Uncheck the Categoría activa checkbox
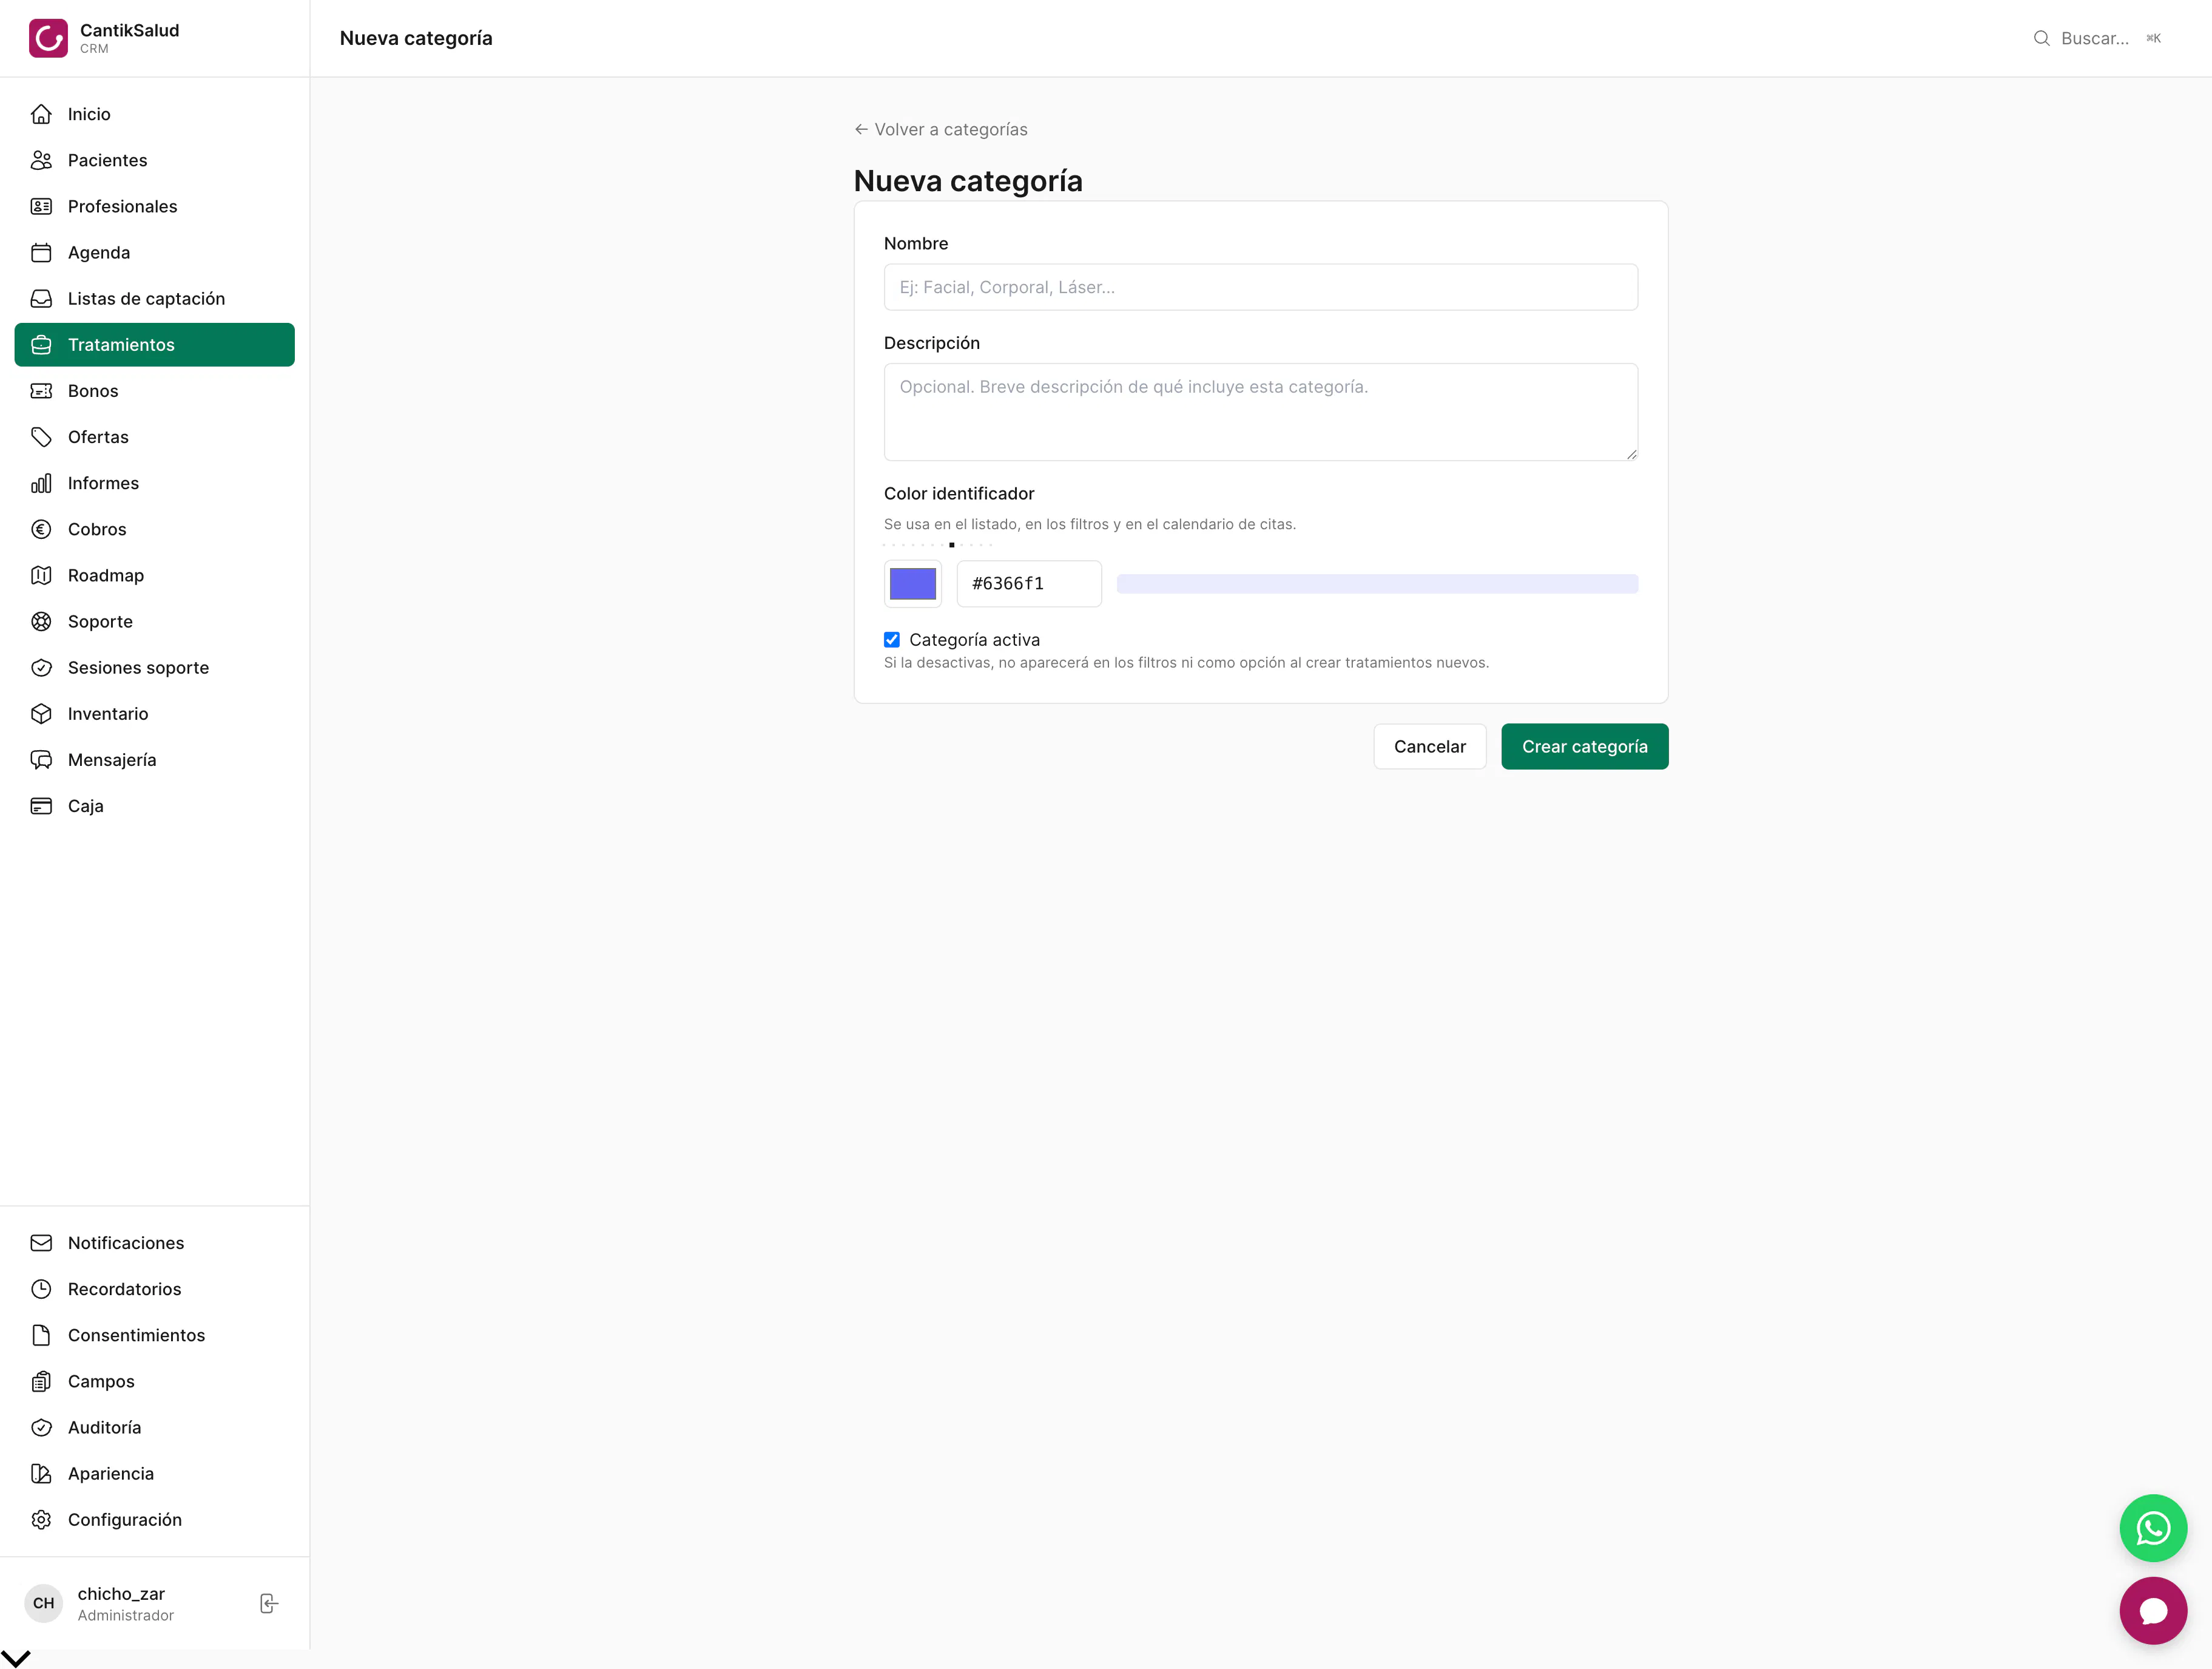 pos(892,640)
